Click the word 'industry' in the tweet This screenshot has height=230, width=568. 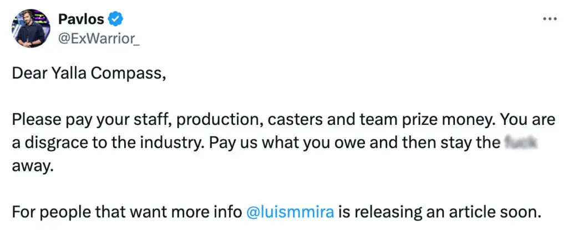pos(164,143)
